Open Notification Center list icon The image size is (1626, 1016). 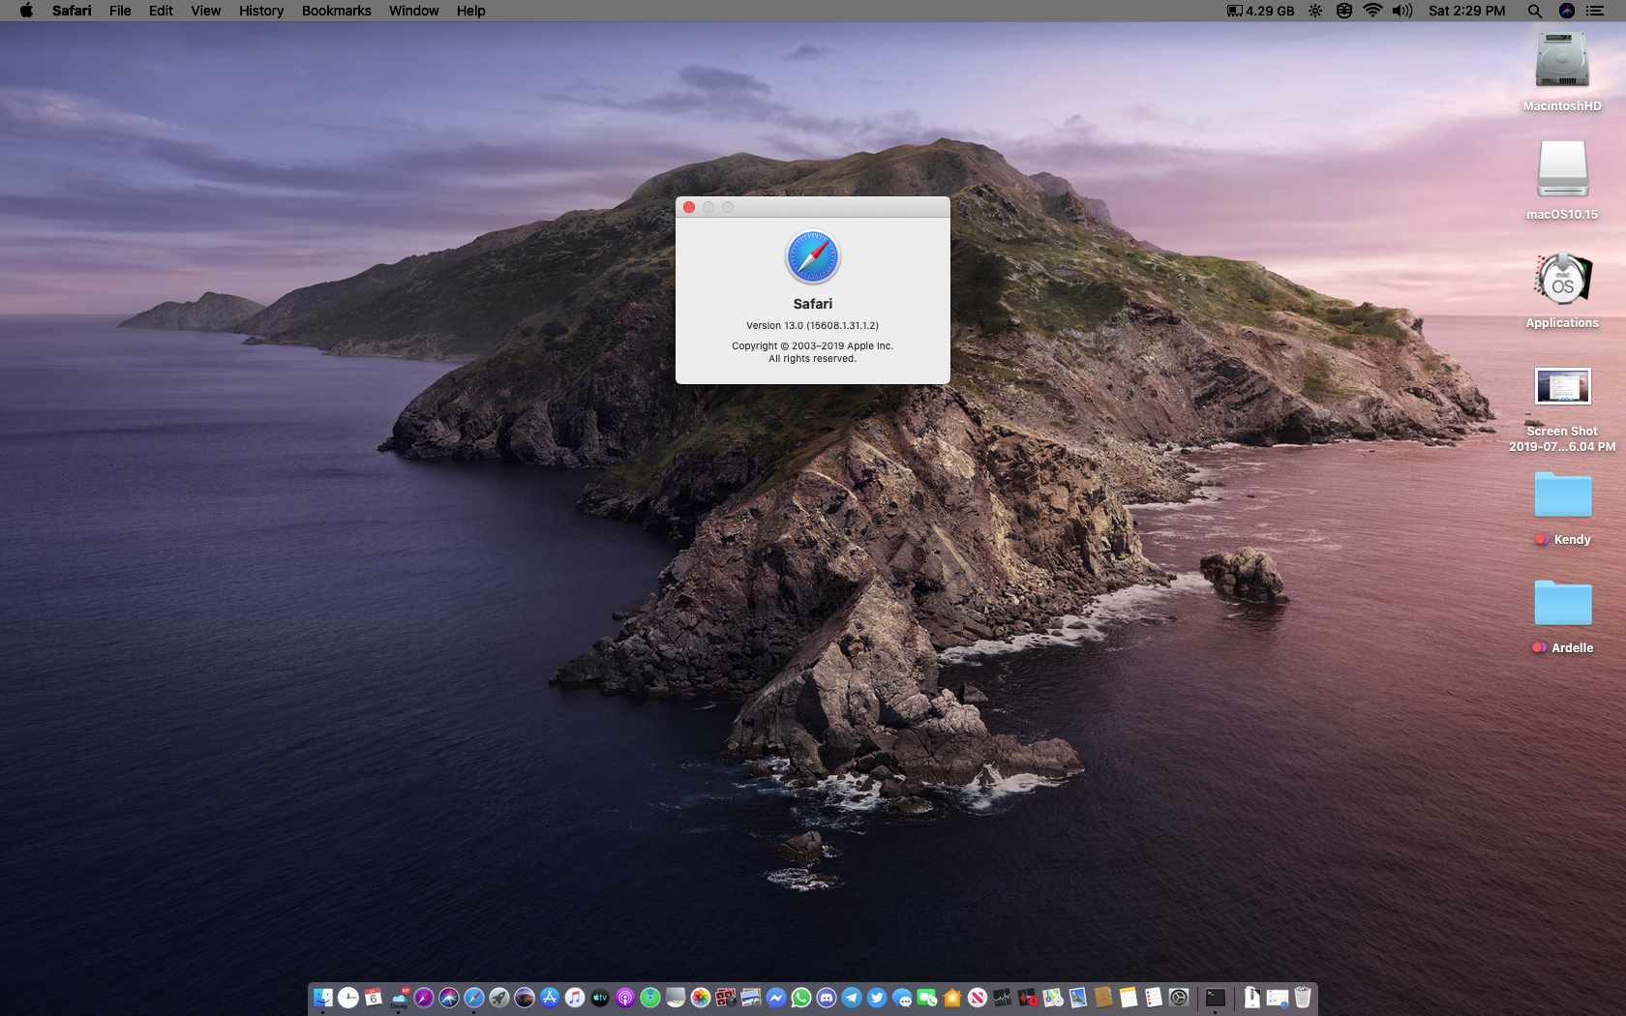tap(1595, 11)
